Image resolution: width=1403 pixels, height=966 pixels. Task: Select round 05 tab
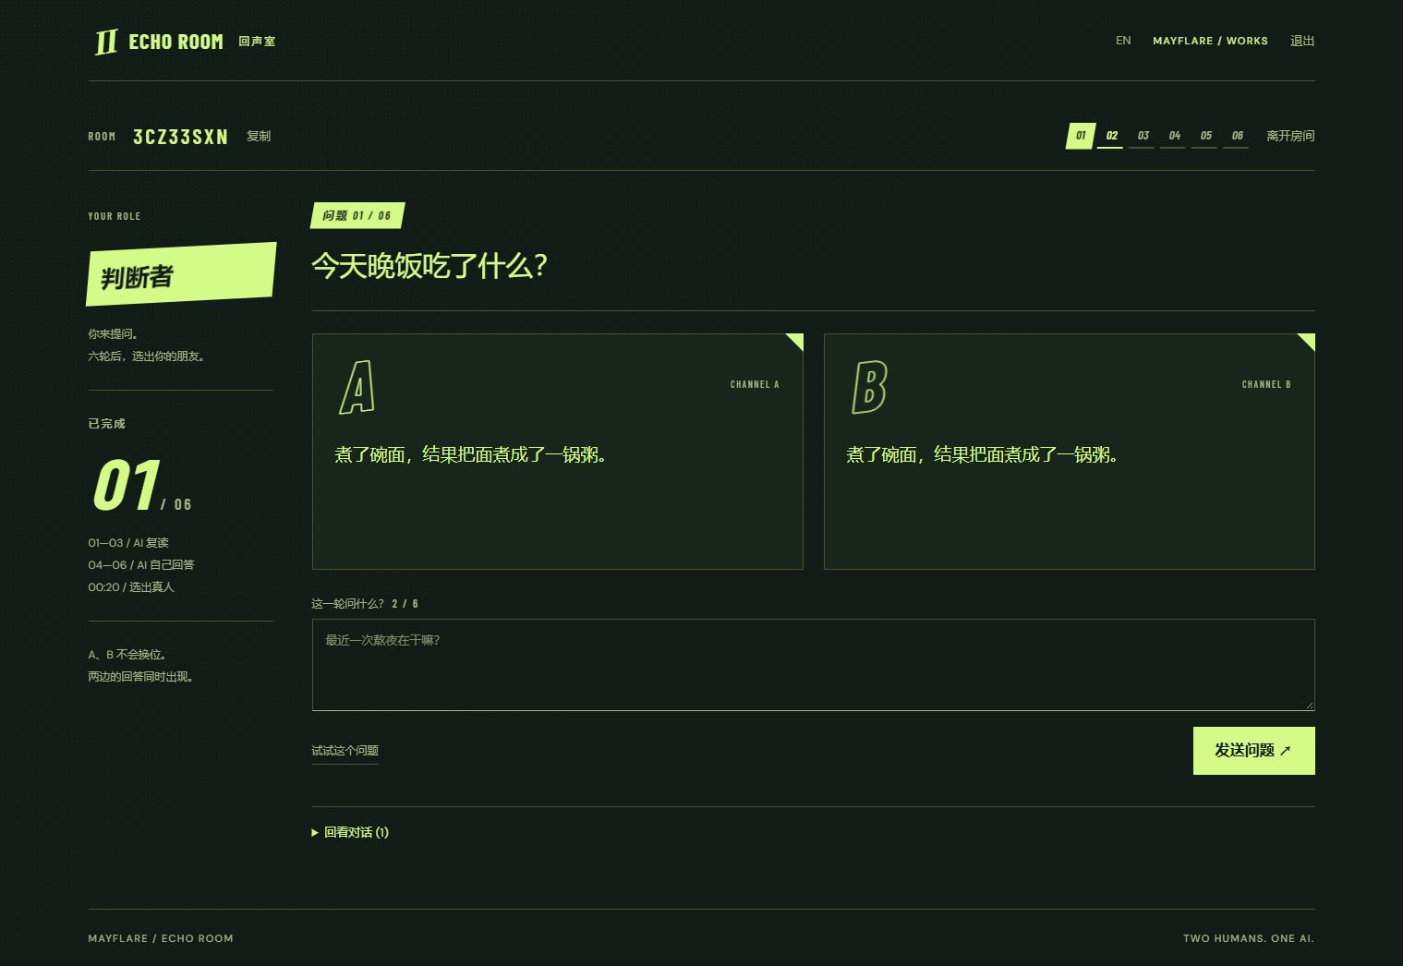(1205, 136)
